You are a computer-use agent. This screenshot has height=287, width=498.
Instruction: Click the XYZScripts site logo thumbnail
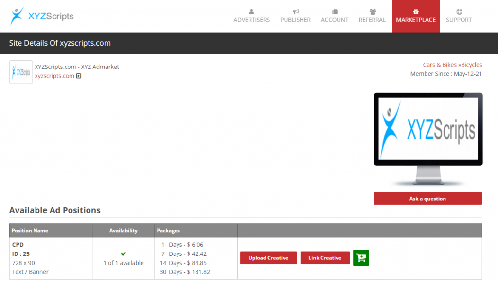(20, 71)
